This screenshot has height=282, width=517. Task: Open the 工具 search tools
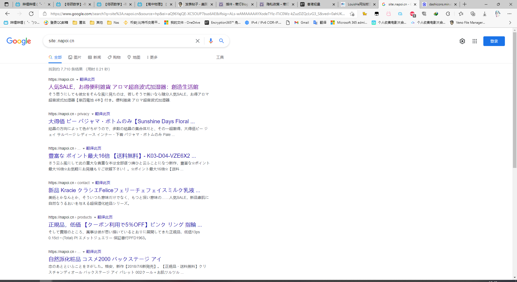[220, 57]
